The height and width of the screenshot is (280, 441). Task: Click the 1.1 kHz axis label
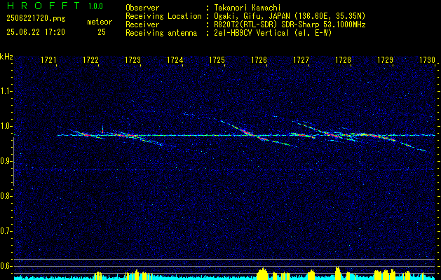pyautogui.click(x=6, y=91)
